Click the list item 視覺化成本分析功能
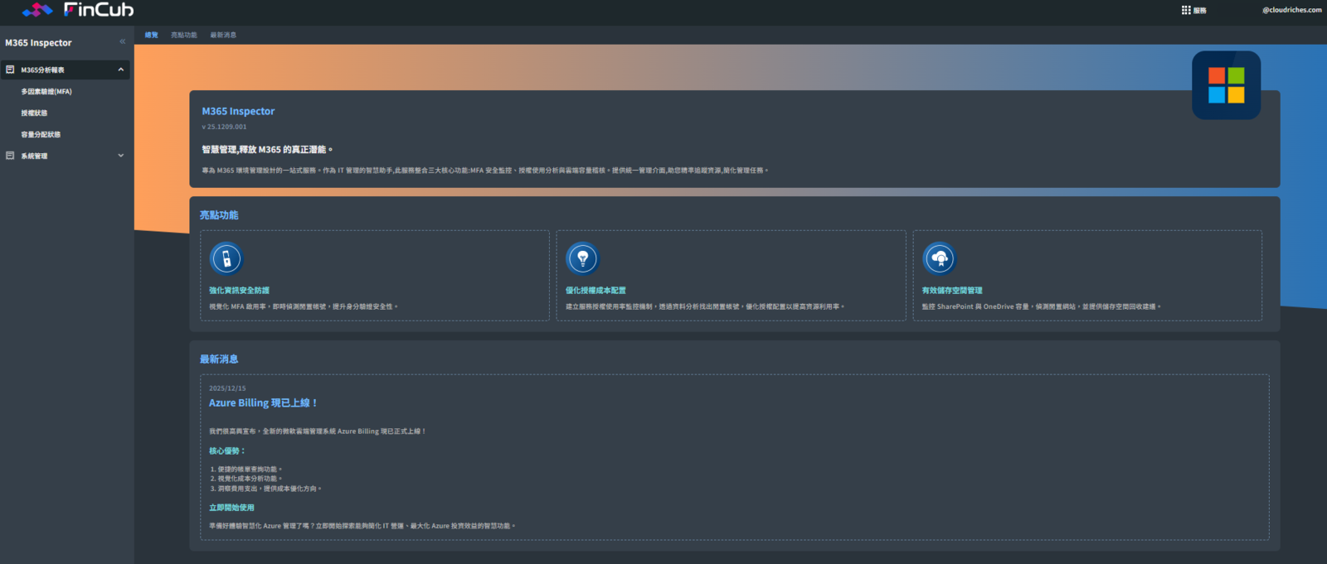Image resolution: width=1327 pixels, height=564 pixels. 249,479
